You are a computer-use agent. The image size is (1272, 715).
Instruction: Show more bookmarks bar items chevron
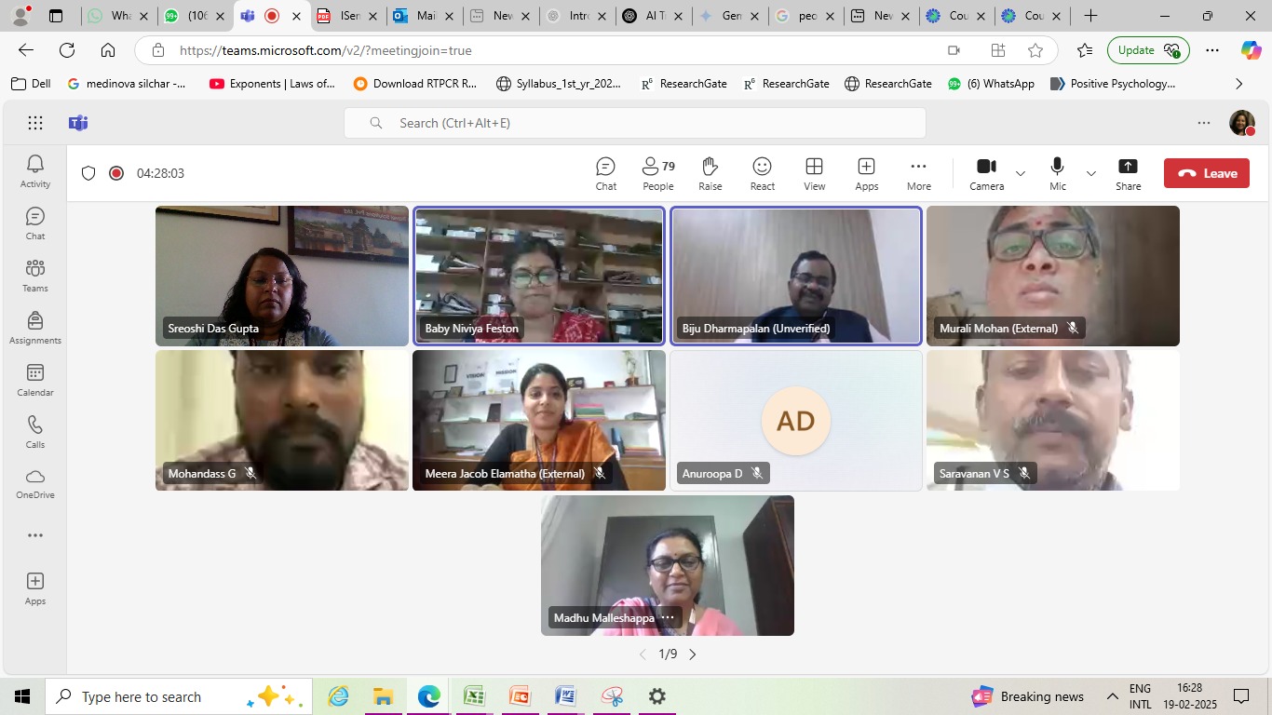click(1238, 84)
